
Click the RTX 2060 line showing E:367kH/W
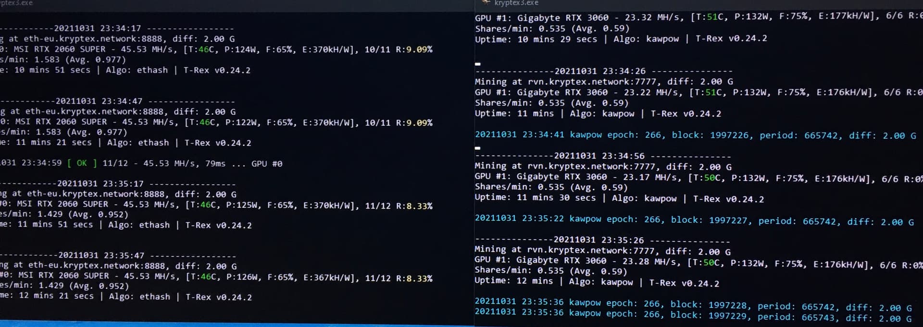[x=216, y=277]
